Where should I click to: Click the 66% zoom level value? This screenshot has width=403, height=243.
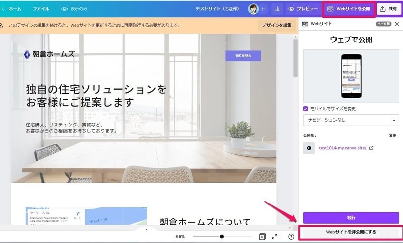click(180, 237)
